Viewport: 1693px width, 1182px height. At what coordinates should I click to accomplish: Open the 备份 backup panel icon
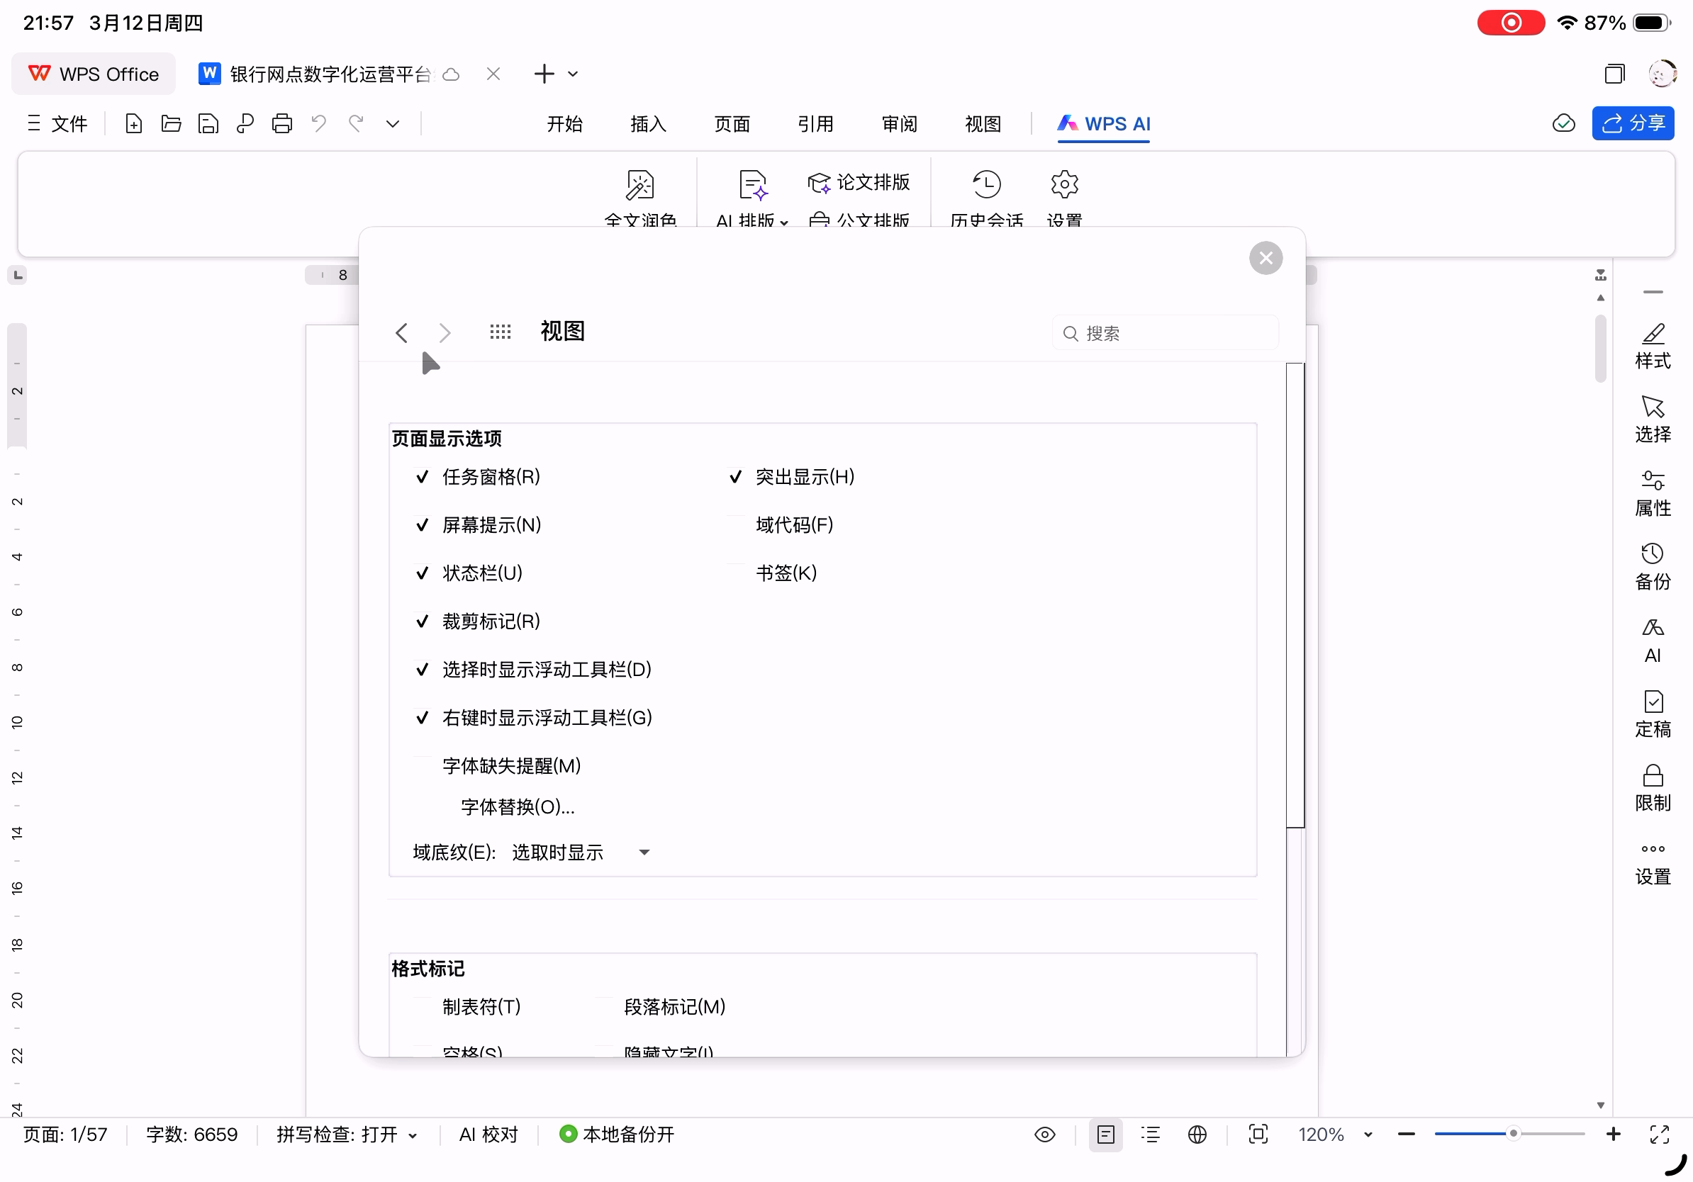[1652, 566]
